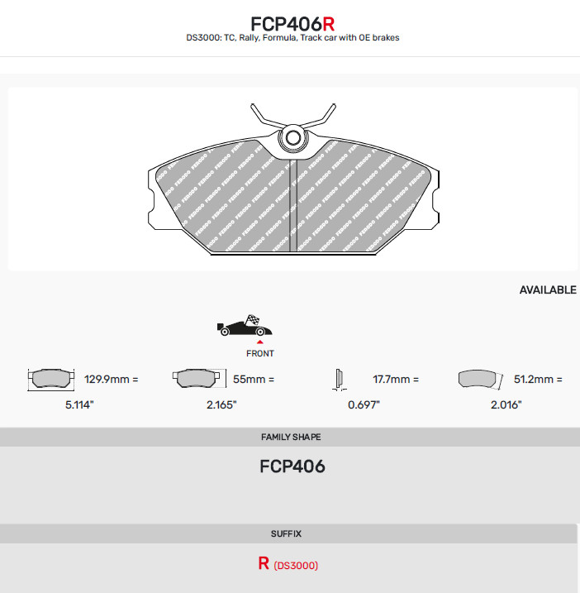Click the AVAILABLE status label
Viewport: 580px width, 593px height.
coord(548,290)
